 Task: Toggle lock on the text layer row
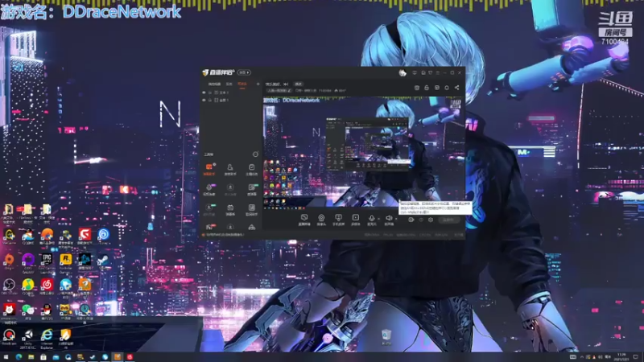(x=210, y=93)
